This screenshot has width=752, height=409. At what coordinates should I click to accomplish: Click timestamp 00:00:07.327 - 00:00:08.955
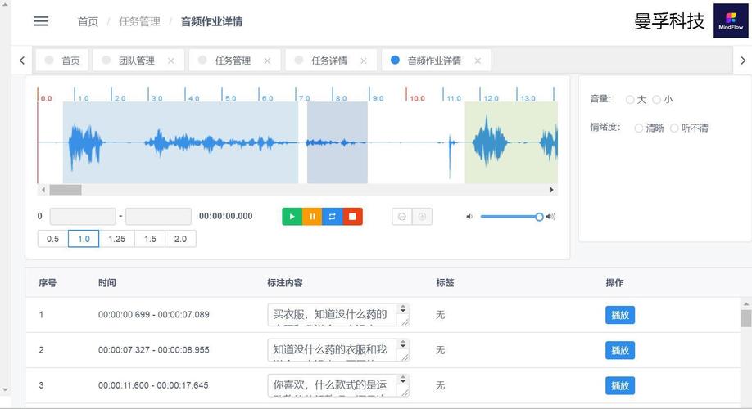click(153, 350)
